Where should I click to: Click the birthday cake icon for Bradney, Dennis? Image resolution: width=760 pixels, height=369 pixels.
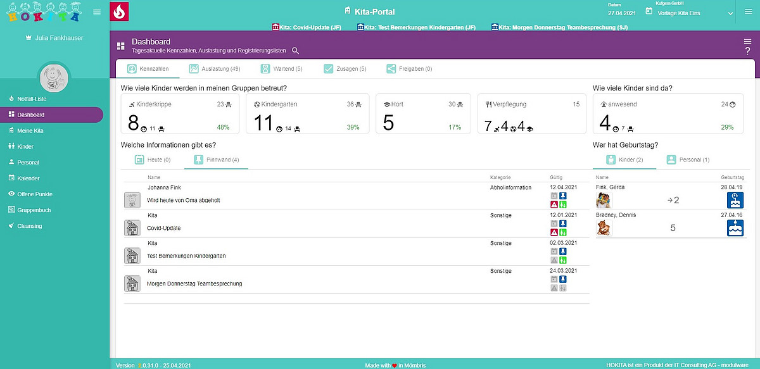point(735,228)
